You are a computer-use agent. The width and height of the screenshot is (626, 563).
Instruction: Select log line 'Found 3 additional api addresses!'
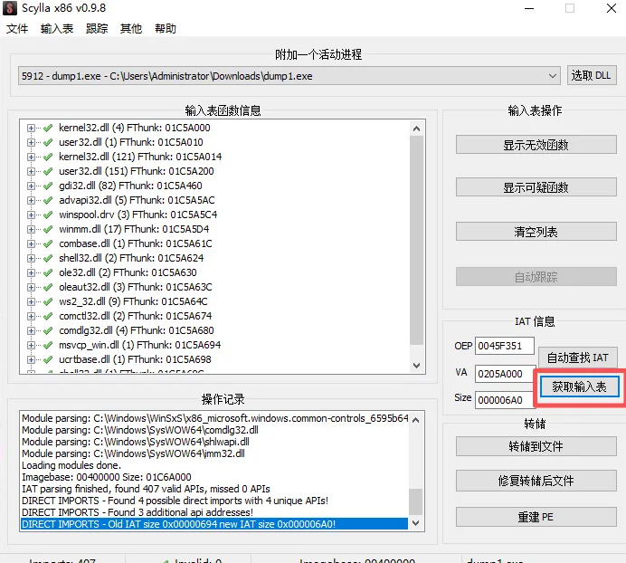(138, 512)
